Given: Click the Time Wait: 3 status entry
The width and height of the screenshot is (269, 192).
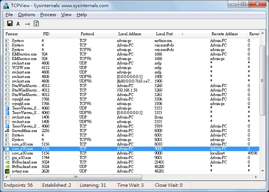Looking at the screenshot, I should point(131,185).
